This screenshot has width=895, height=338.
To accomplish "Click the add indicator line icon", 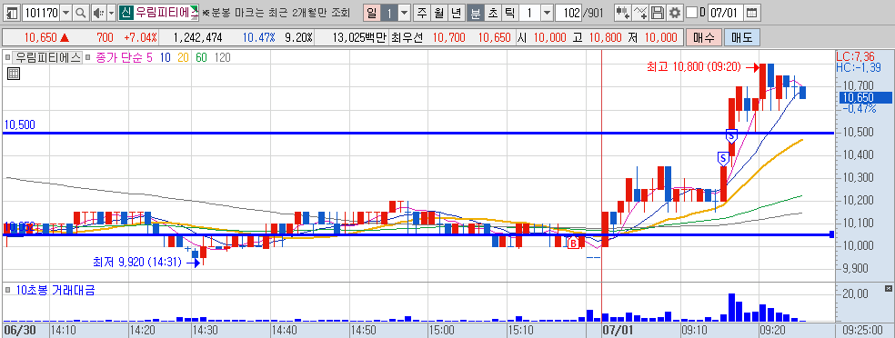I will (x=641, y=12).
